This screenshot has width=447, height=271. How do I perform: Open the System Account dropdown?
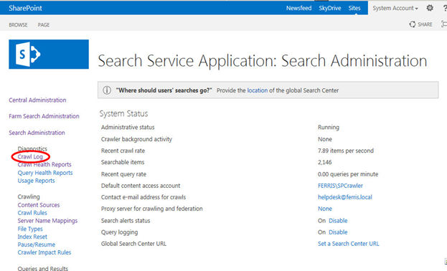tap(395, 9)
